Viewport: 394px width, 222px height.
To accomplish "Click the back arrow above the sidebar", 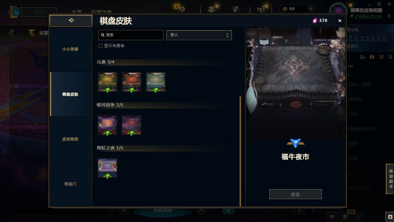I will tap(71, 20).
